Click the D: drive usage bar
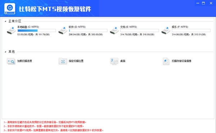 [x=88, y=31]
